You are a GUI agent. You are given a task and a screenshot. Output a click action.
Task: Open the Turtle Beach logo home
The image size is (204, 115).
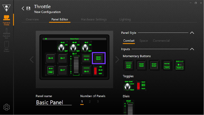pyautogui.click(x=6, y=8)
